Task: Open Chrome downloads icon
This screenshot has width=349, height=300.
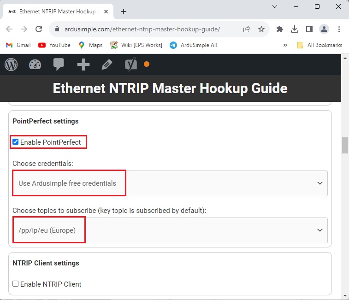Action: [295, 29]
